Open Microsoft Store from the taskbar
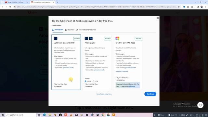 [60, 115]
